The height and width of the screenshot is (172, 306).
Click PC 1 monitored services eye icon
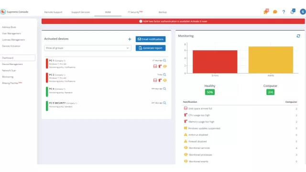[x=165, y=66]
